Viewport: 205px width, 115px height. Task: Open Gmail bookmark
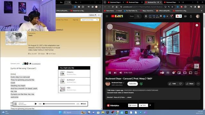tap(119, 11)
